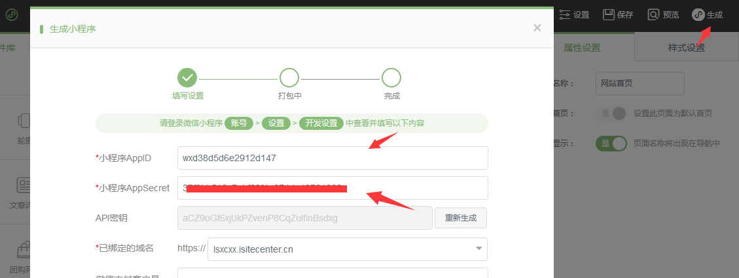Click the 账号 green pill label
This screenshot has width=739, height=278.
pos(239,123)
